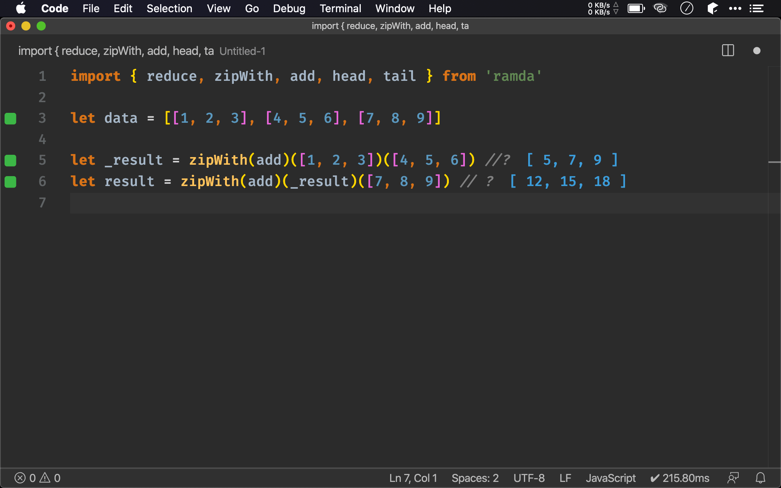Maximize the window with the green button
Image resolution: width=781 pixels, height=488 pixels.
click(41, 26)
